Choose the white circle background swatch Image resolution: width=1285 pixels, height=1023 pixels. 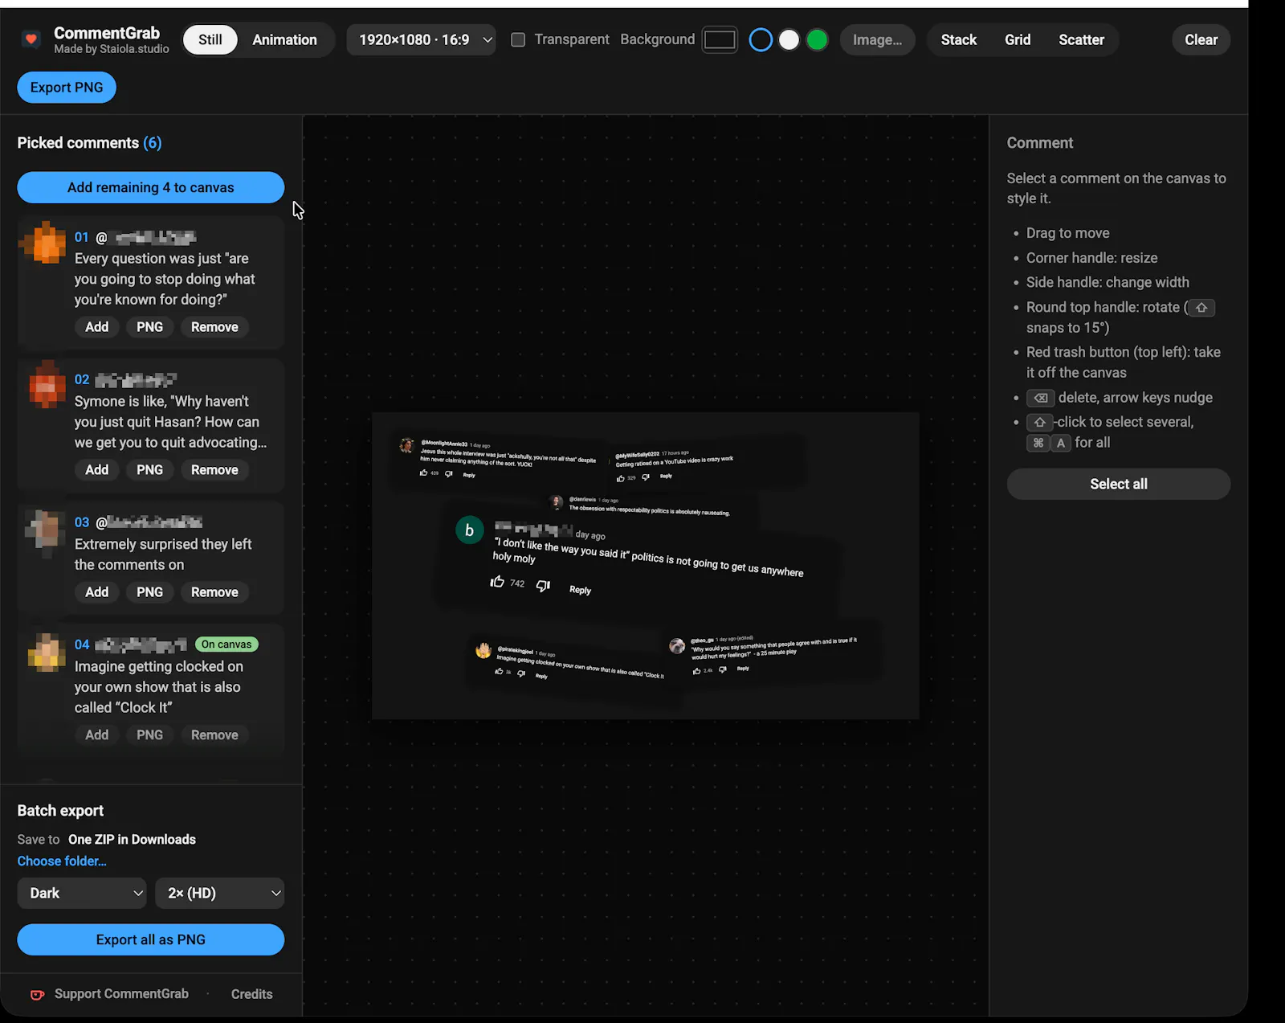tap(789, 39)
